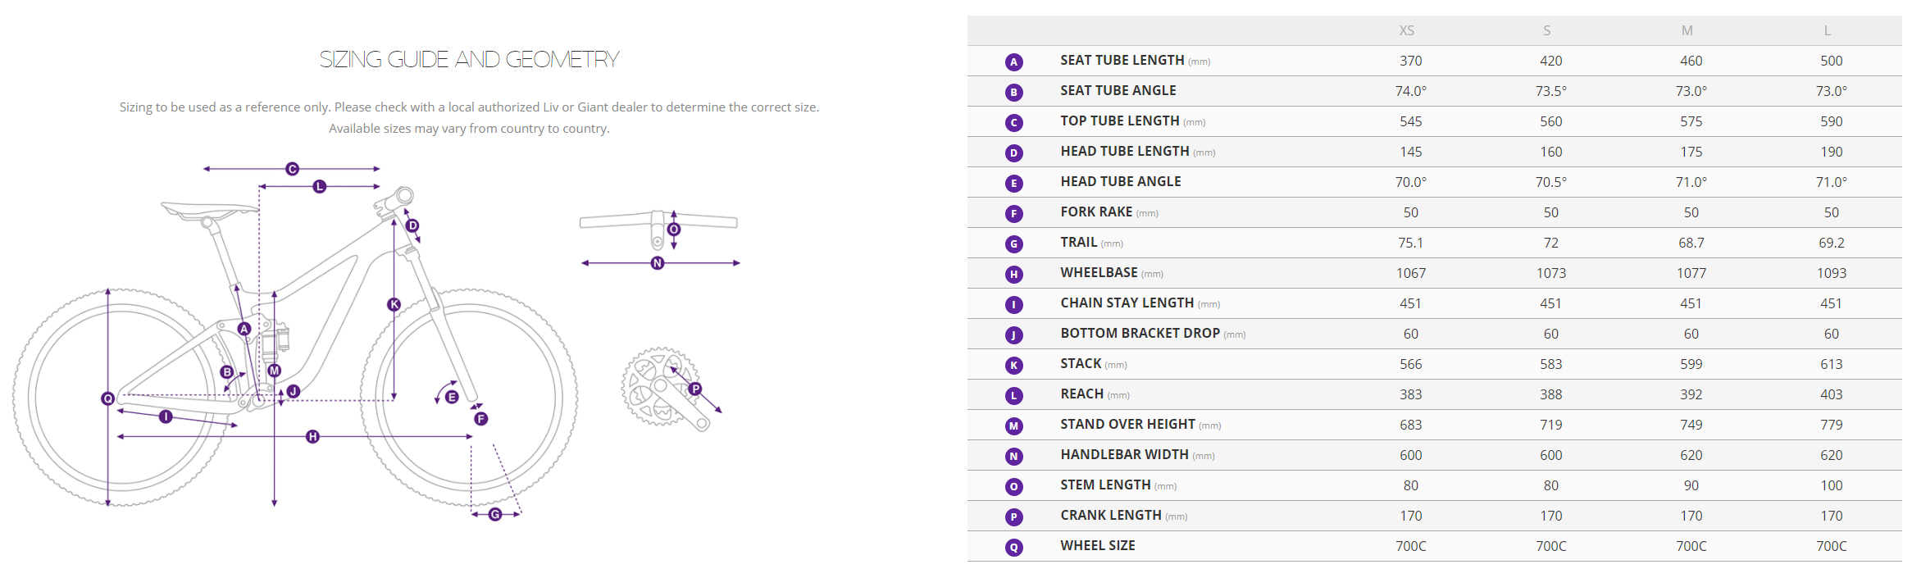Click the crankset illustration

[x=661, y=388]
